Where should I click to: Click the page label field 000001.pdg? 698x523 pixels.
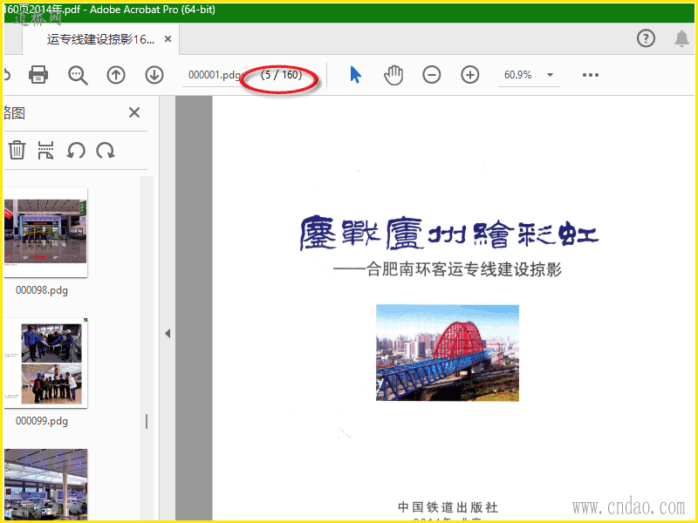click(x=214, y=75)
